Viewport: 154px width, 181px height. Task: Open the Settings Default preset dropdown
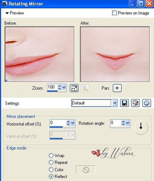coord(115,103)
